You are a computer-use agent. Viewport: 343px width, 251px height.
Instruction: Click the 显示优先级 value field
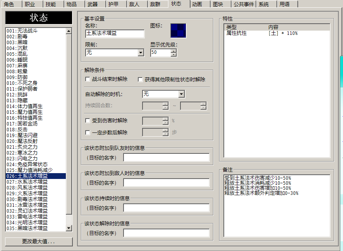161,53
